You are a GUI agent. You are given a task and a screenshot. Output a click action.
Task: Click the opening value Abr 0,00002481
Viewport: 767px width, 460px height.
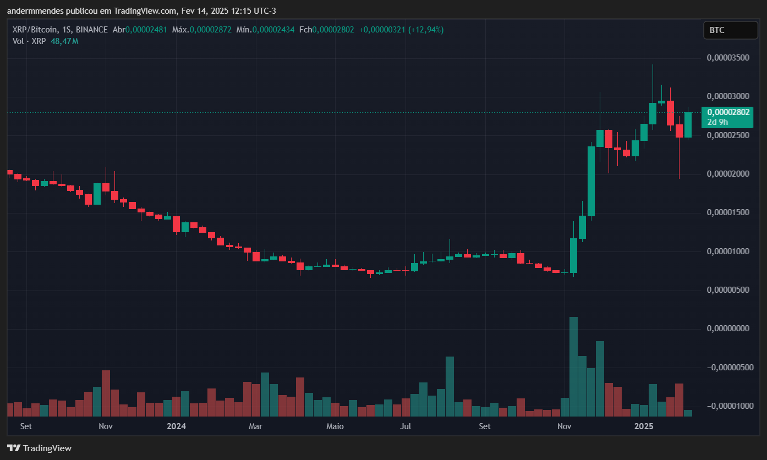139,30
